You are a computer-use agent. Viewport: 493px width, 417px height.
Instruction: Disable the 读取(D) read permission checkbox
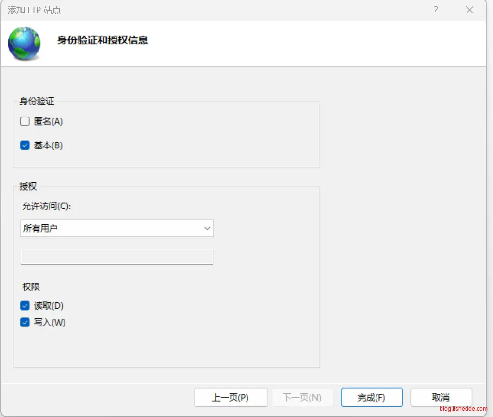[x=25, y=306]
